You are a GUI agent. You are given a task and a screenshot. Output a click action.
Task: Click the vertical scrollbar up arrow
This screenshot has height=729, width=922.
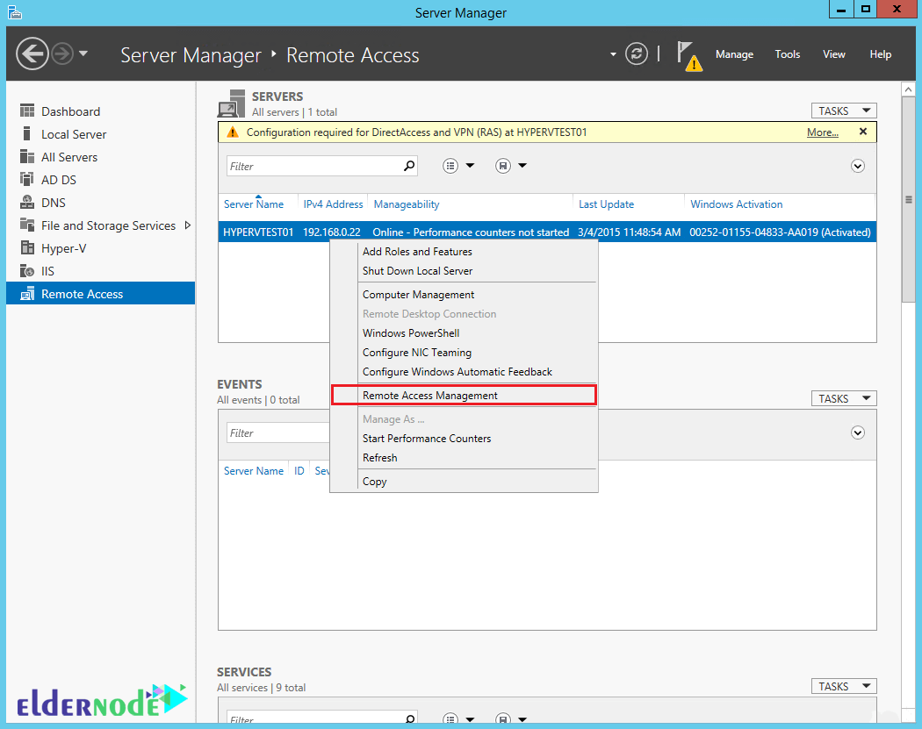tap(908, 89)
